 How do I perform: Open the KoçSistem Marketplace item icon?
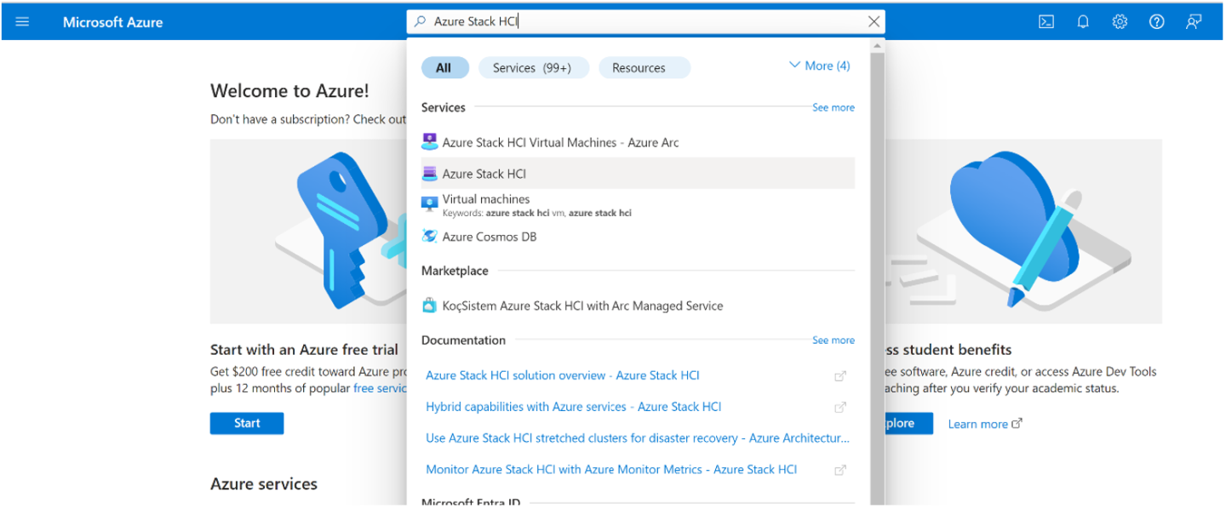431,305
